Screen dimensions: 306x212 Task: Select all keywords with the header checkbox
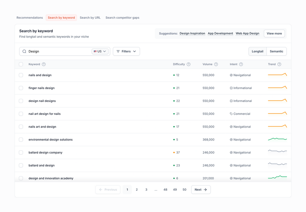click(21, 64)
